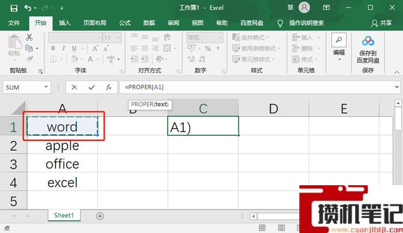The height and width of the screenshot is (233, 403).
Task: Switch to the 数据 ribbon tab
Action: tap(149, 23)
